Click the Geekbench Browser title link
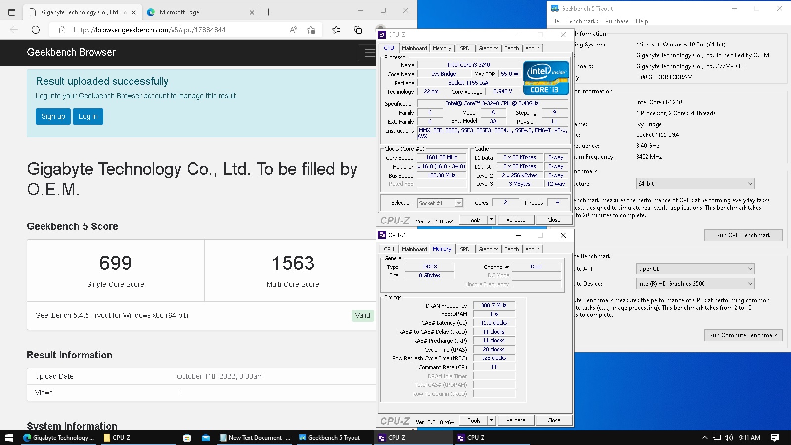The image size is (791, 445). (x=71, y=52)
